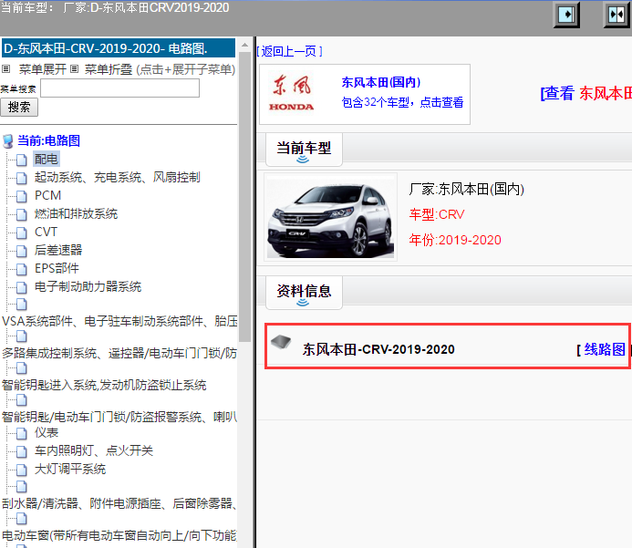Screen dimensions: 632x548
Task: Click page icon beside 电子制动助力器系统
Action: [22, 287]
